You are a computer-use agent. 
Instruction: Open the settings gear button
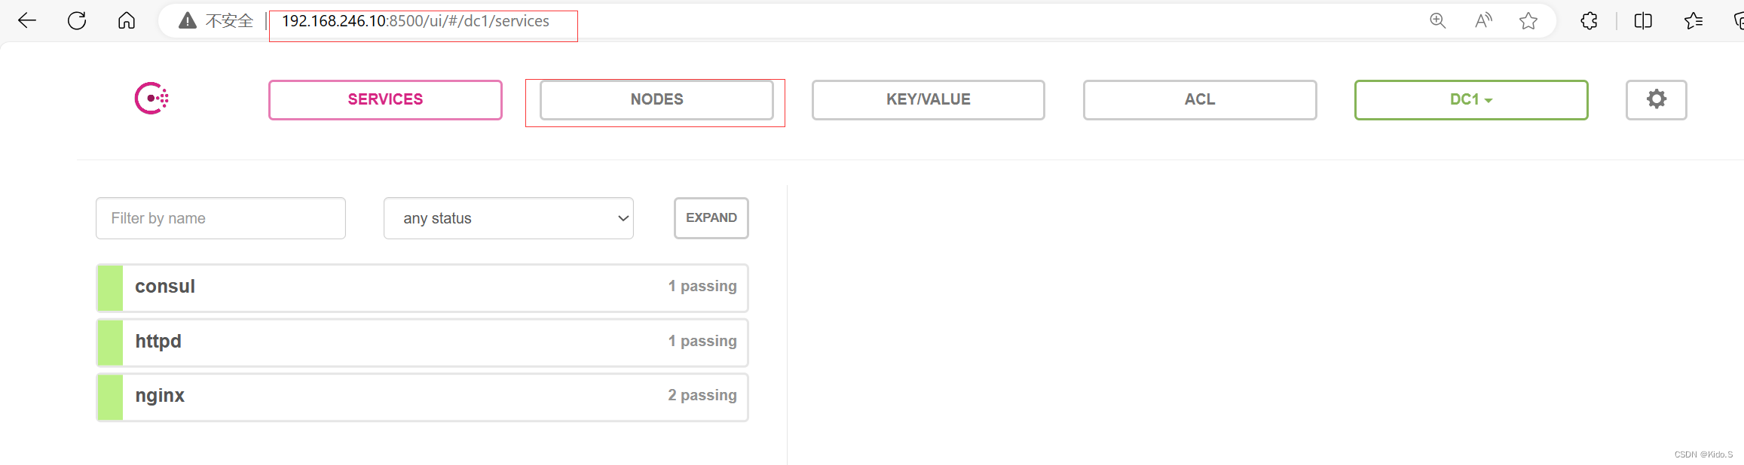pyautogui.click(x=1656, y=99)
